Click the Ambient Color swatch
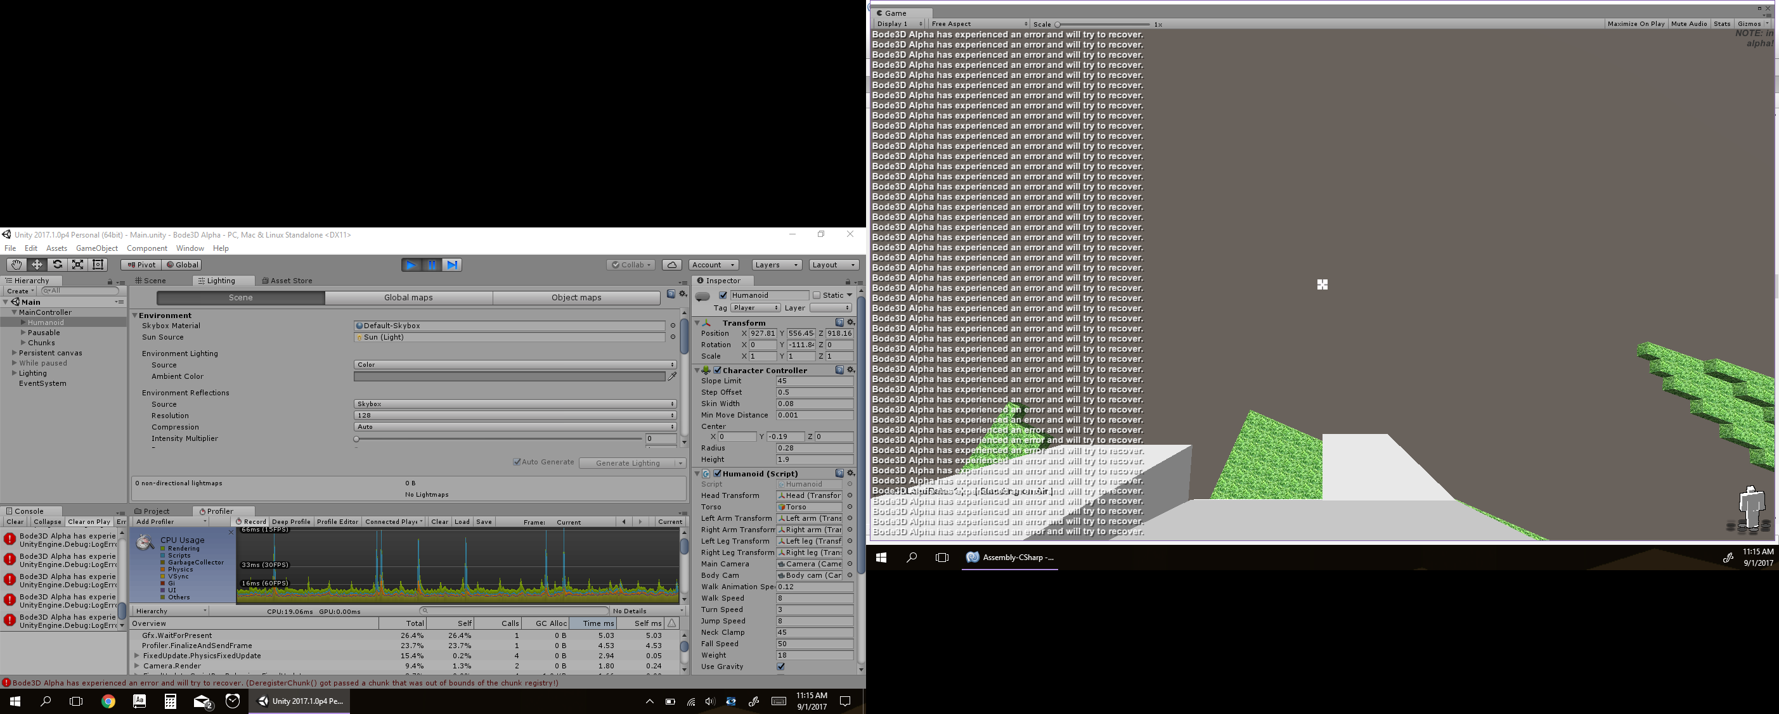1779x714 pixels. pyautogui.click(x=509, y=377)
